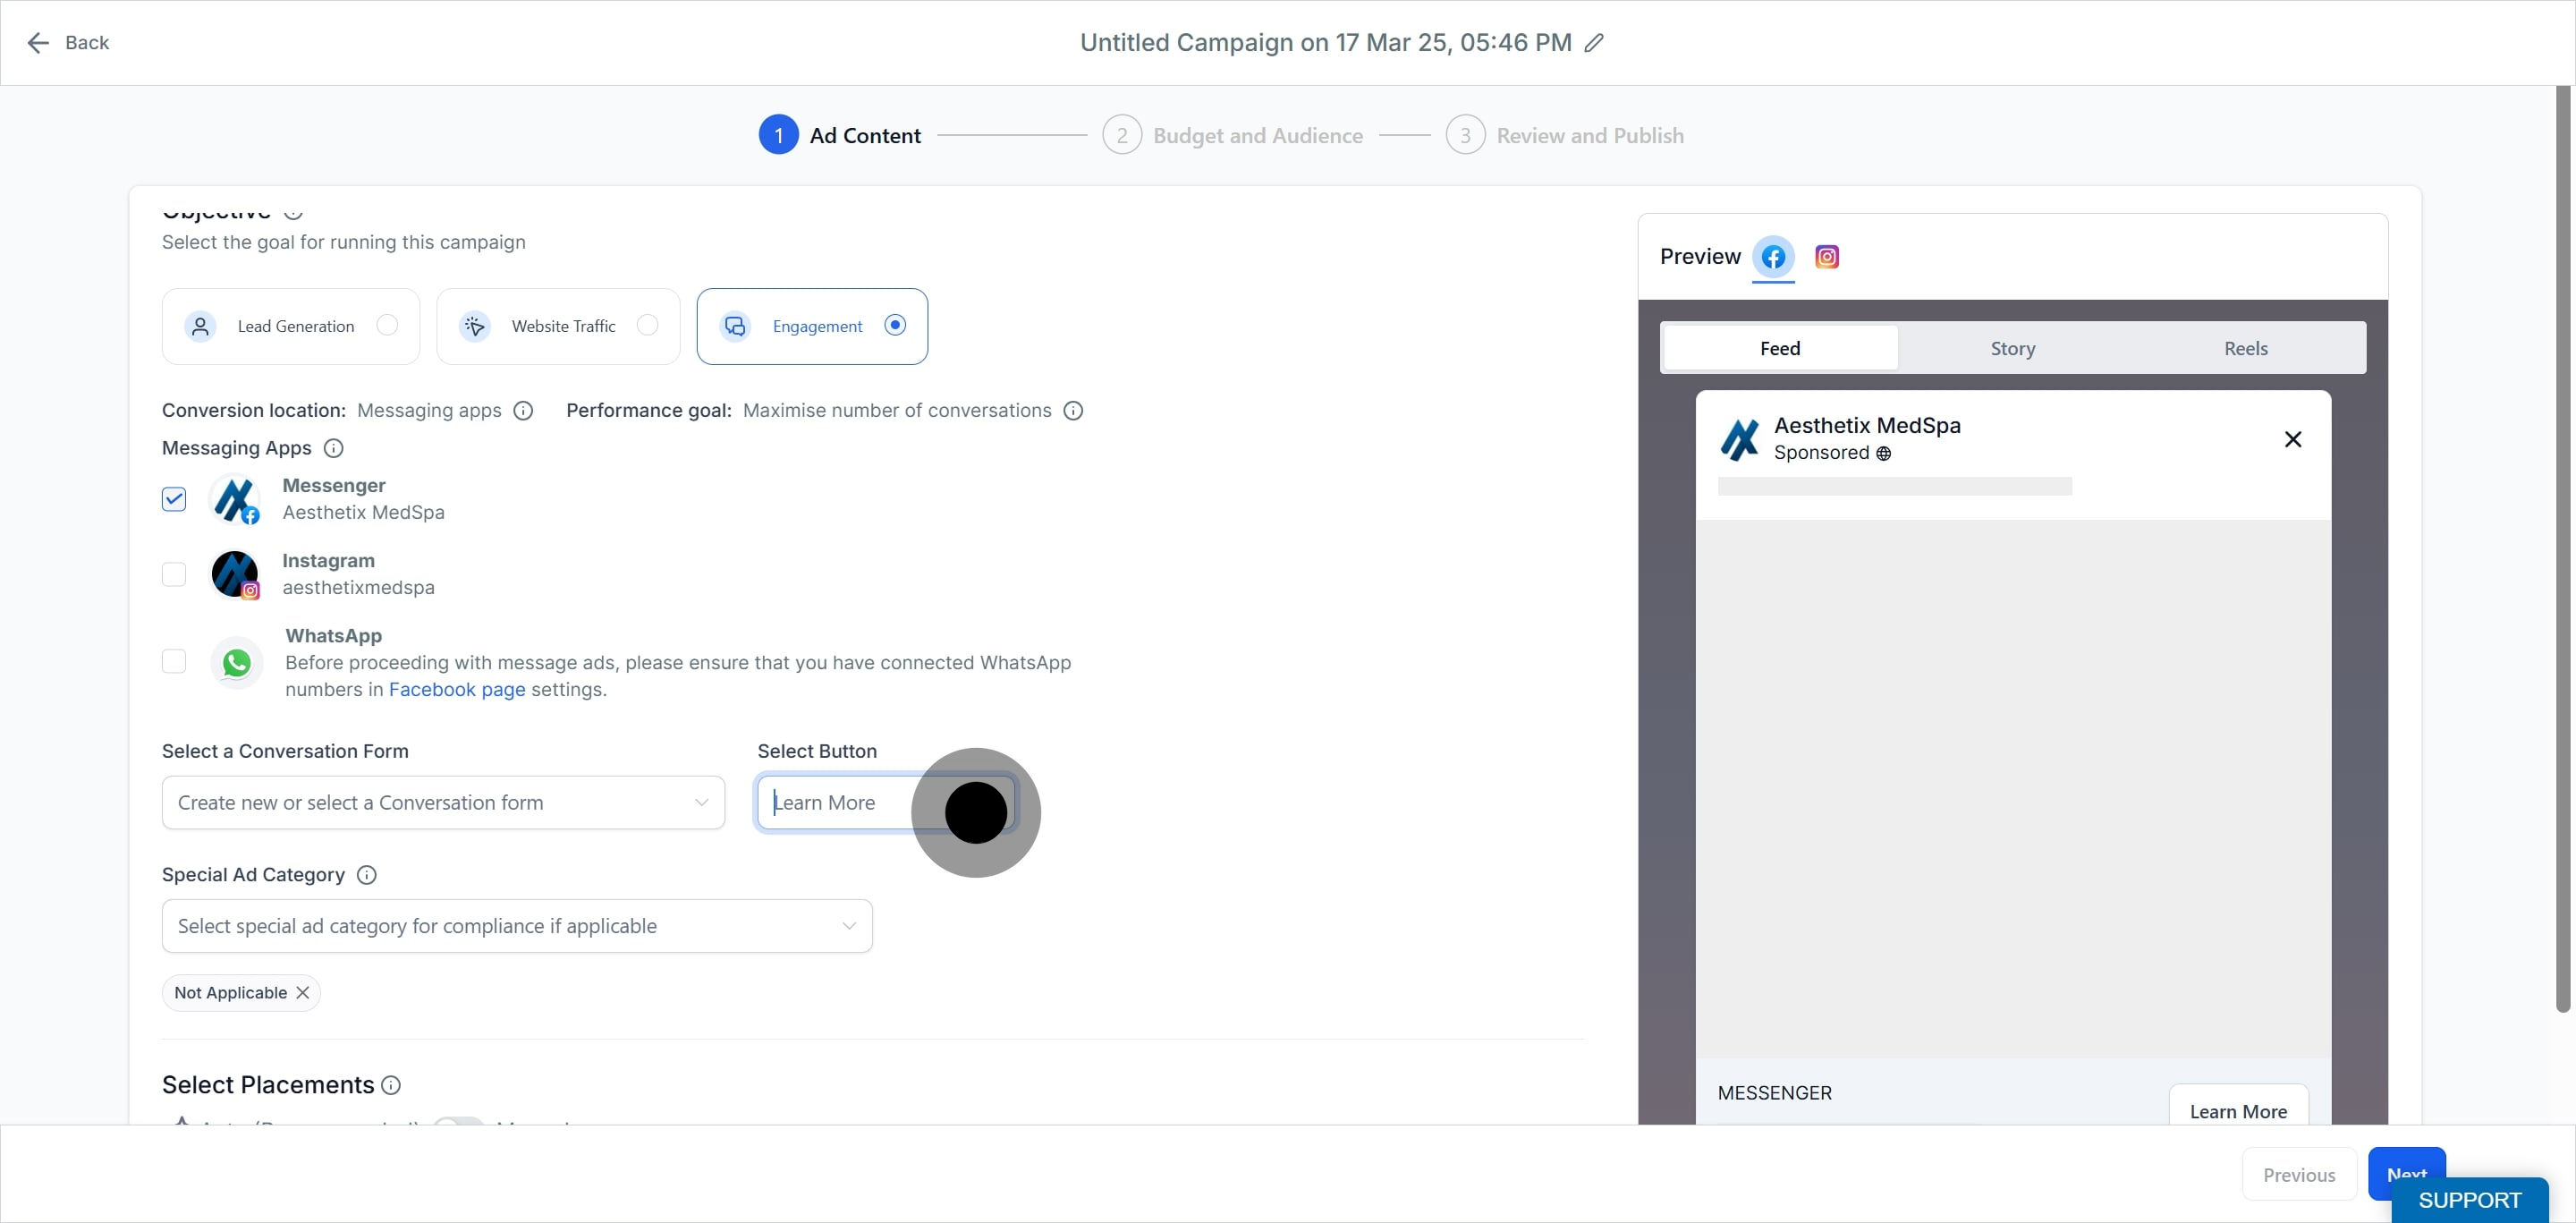Check the WhatsApp messaging checkbox
The width and height of the screenshot is (2576, 1223).
pyautogui.click(x=174, y=662)
